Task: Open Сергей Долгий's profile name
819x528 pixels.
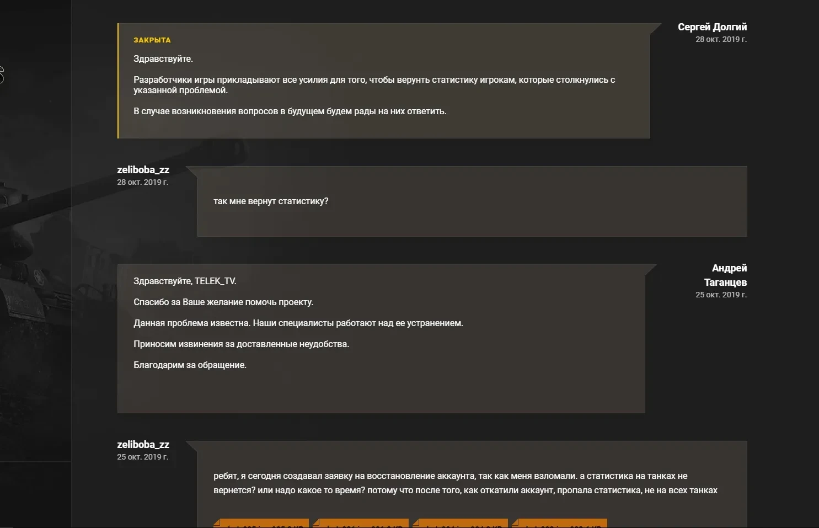Action: [712, 27]
